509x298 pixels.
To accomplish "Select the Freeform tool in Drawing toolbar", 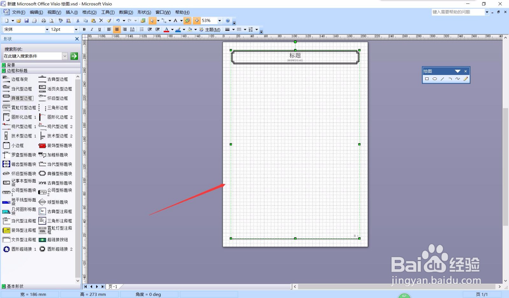I will click(457, 79).
